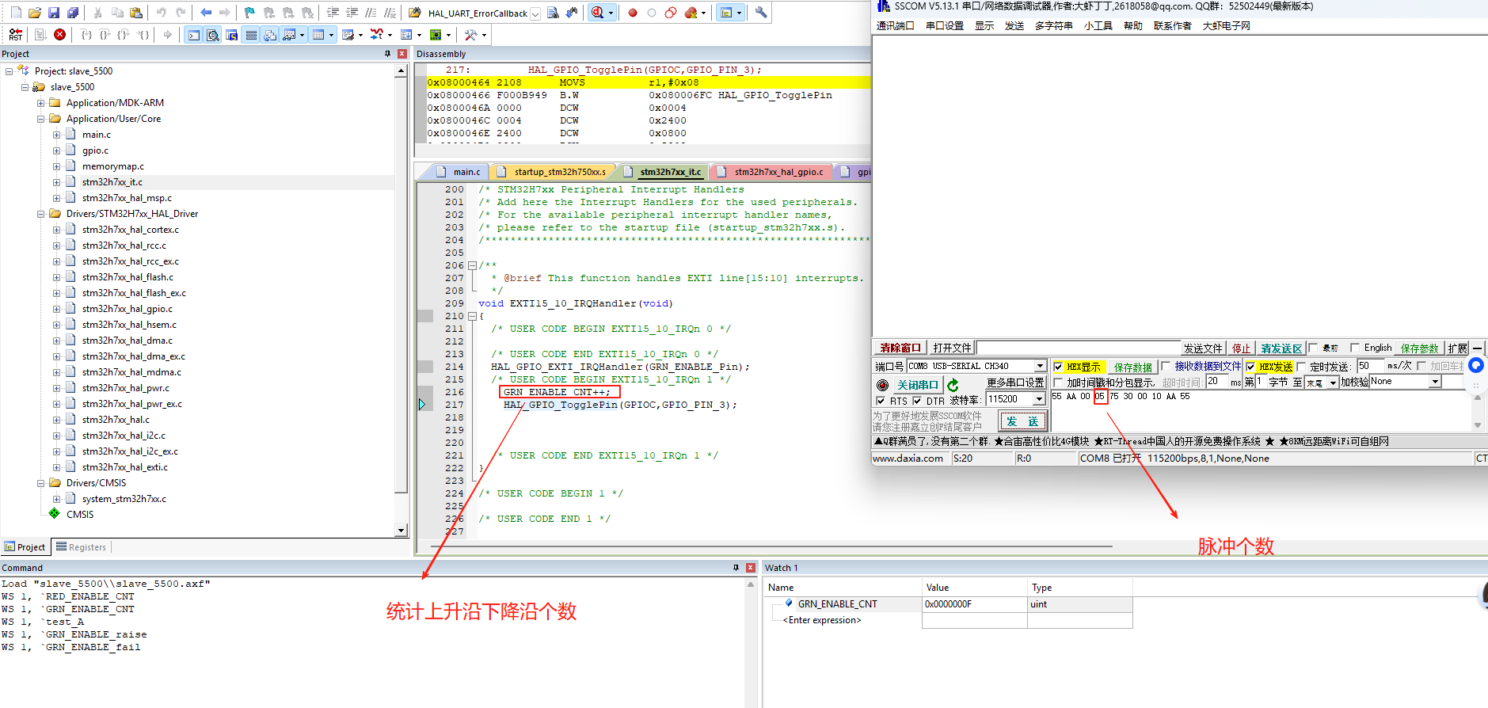Image resolution: width=1488 pixels, height=708 pixels.
Task: Reset the CPU with the RST icon
Action: [16, 35]
